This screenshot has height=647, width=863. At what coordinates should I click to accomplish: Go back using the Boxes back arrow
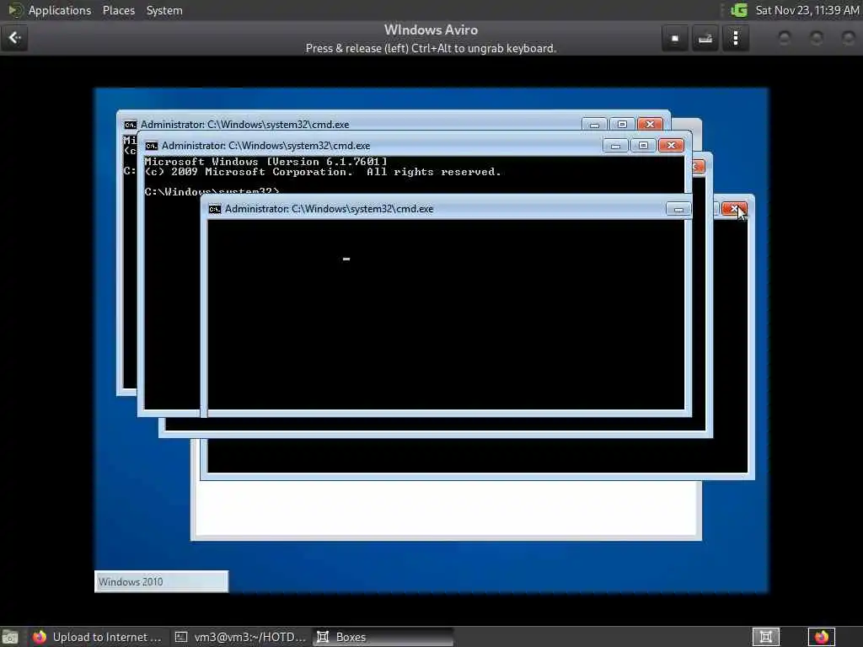click(x=14, y=38)
